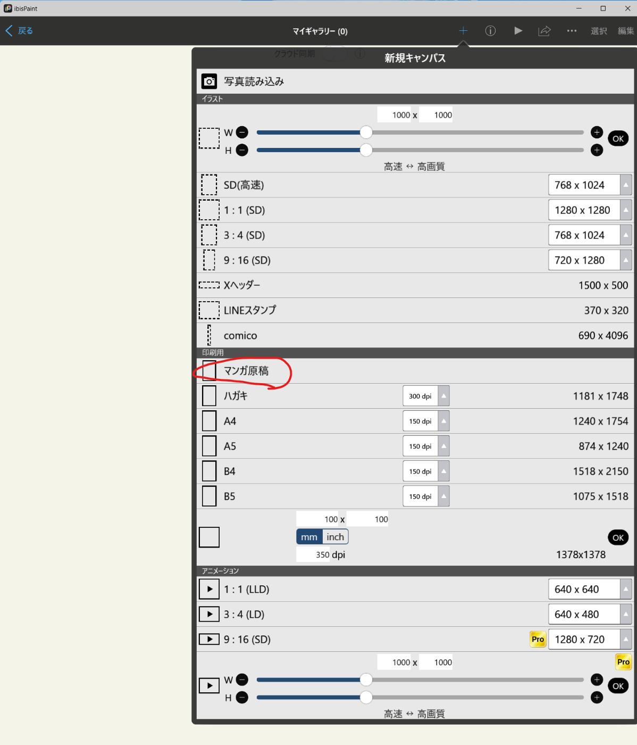This screenshot has width=637, height=745.
Task: Choose the LINEスタンプ canvas preset
Action: (415, 310)
